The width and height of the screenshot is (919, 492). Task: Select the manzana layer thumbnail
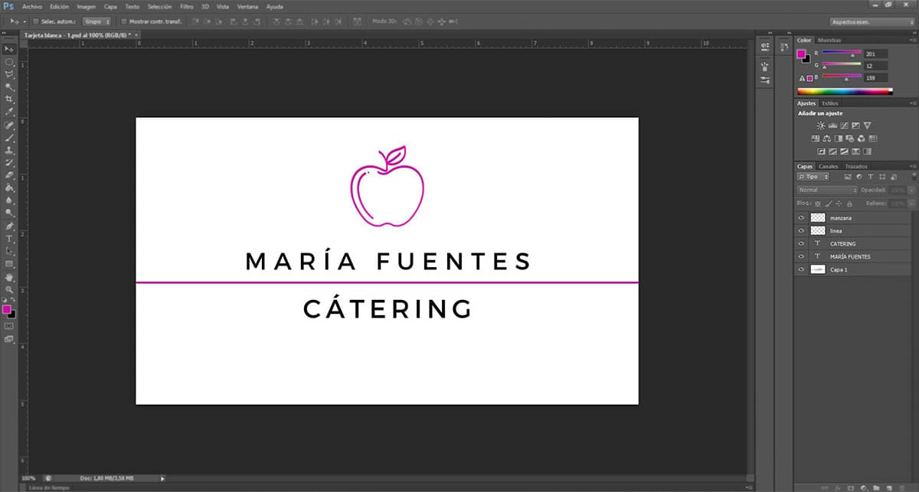tap(818, 217)
